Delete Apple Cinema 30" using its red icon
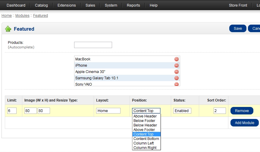Screen dimensions: 260x152 point(177,72)
